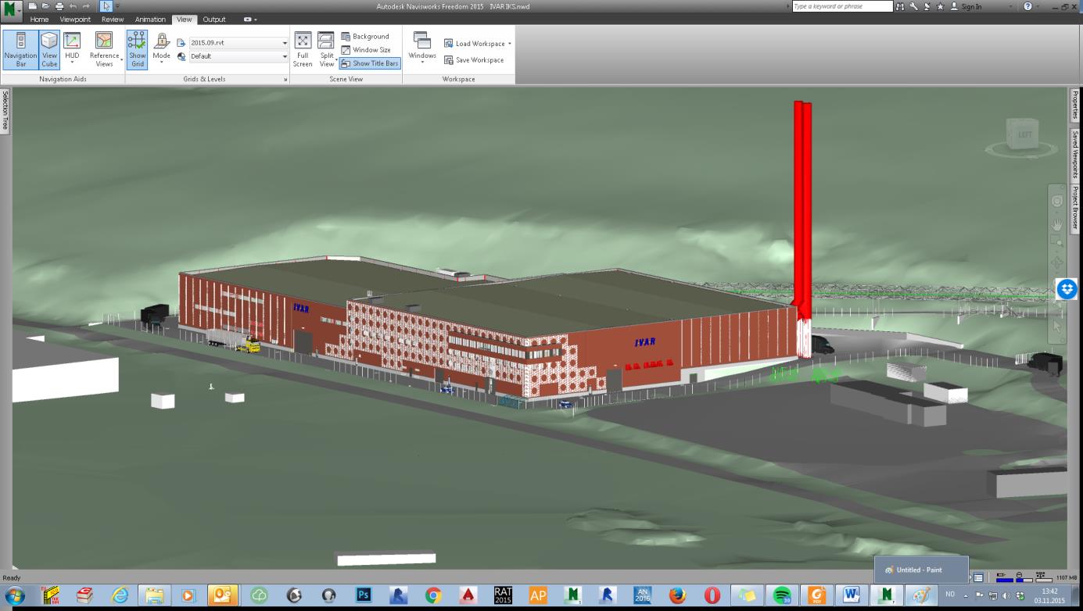
Task: Open Spotify from the taskbar
Action: (x=781, y=595)
